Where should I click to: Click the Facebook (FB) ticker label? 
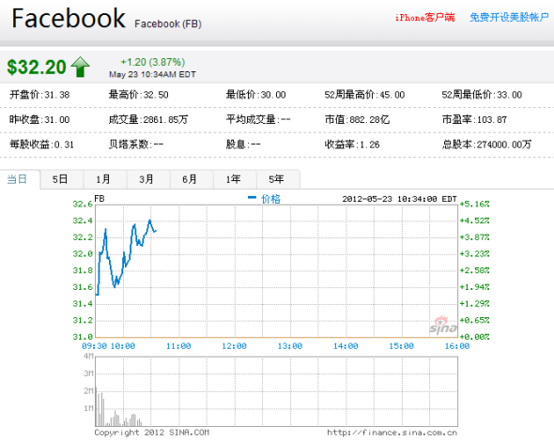coord(168,23)
